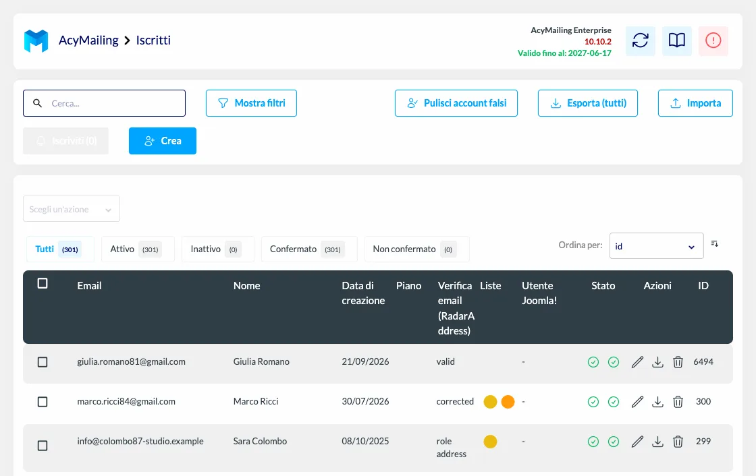Download Marco Ricci's subscriber data

[657, 402]
